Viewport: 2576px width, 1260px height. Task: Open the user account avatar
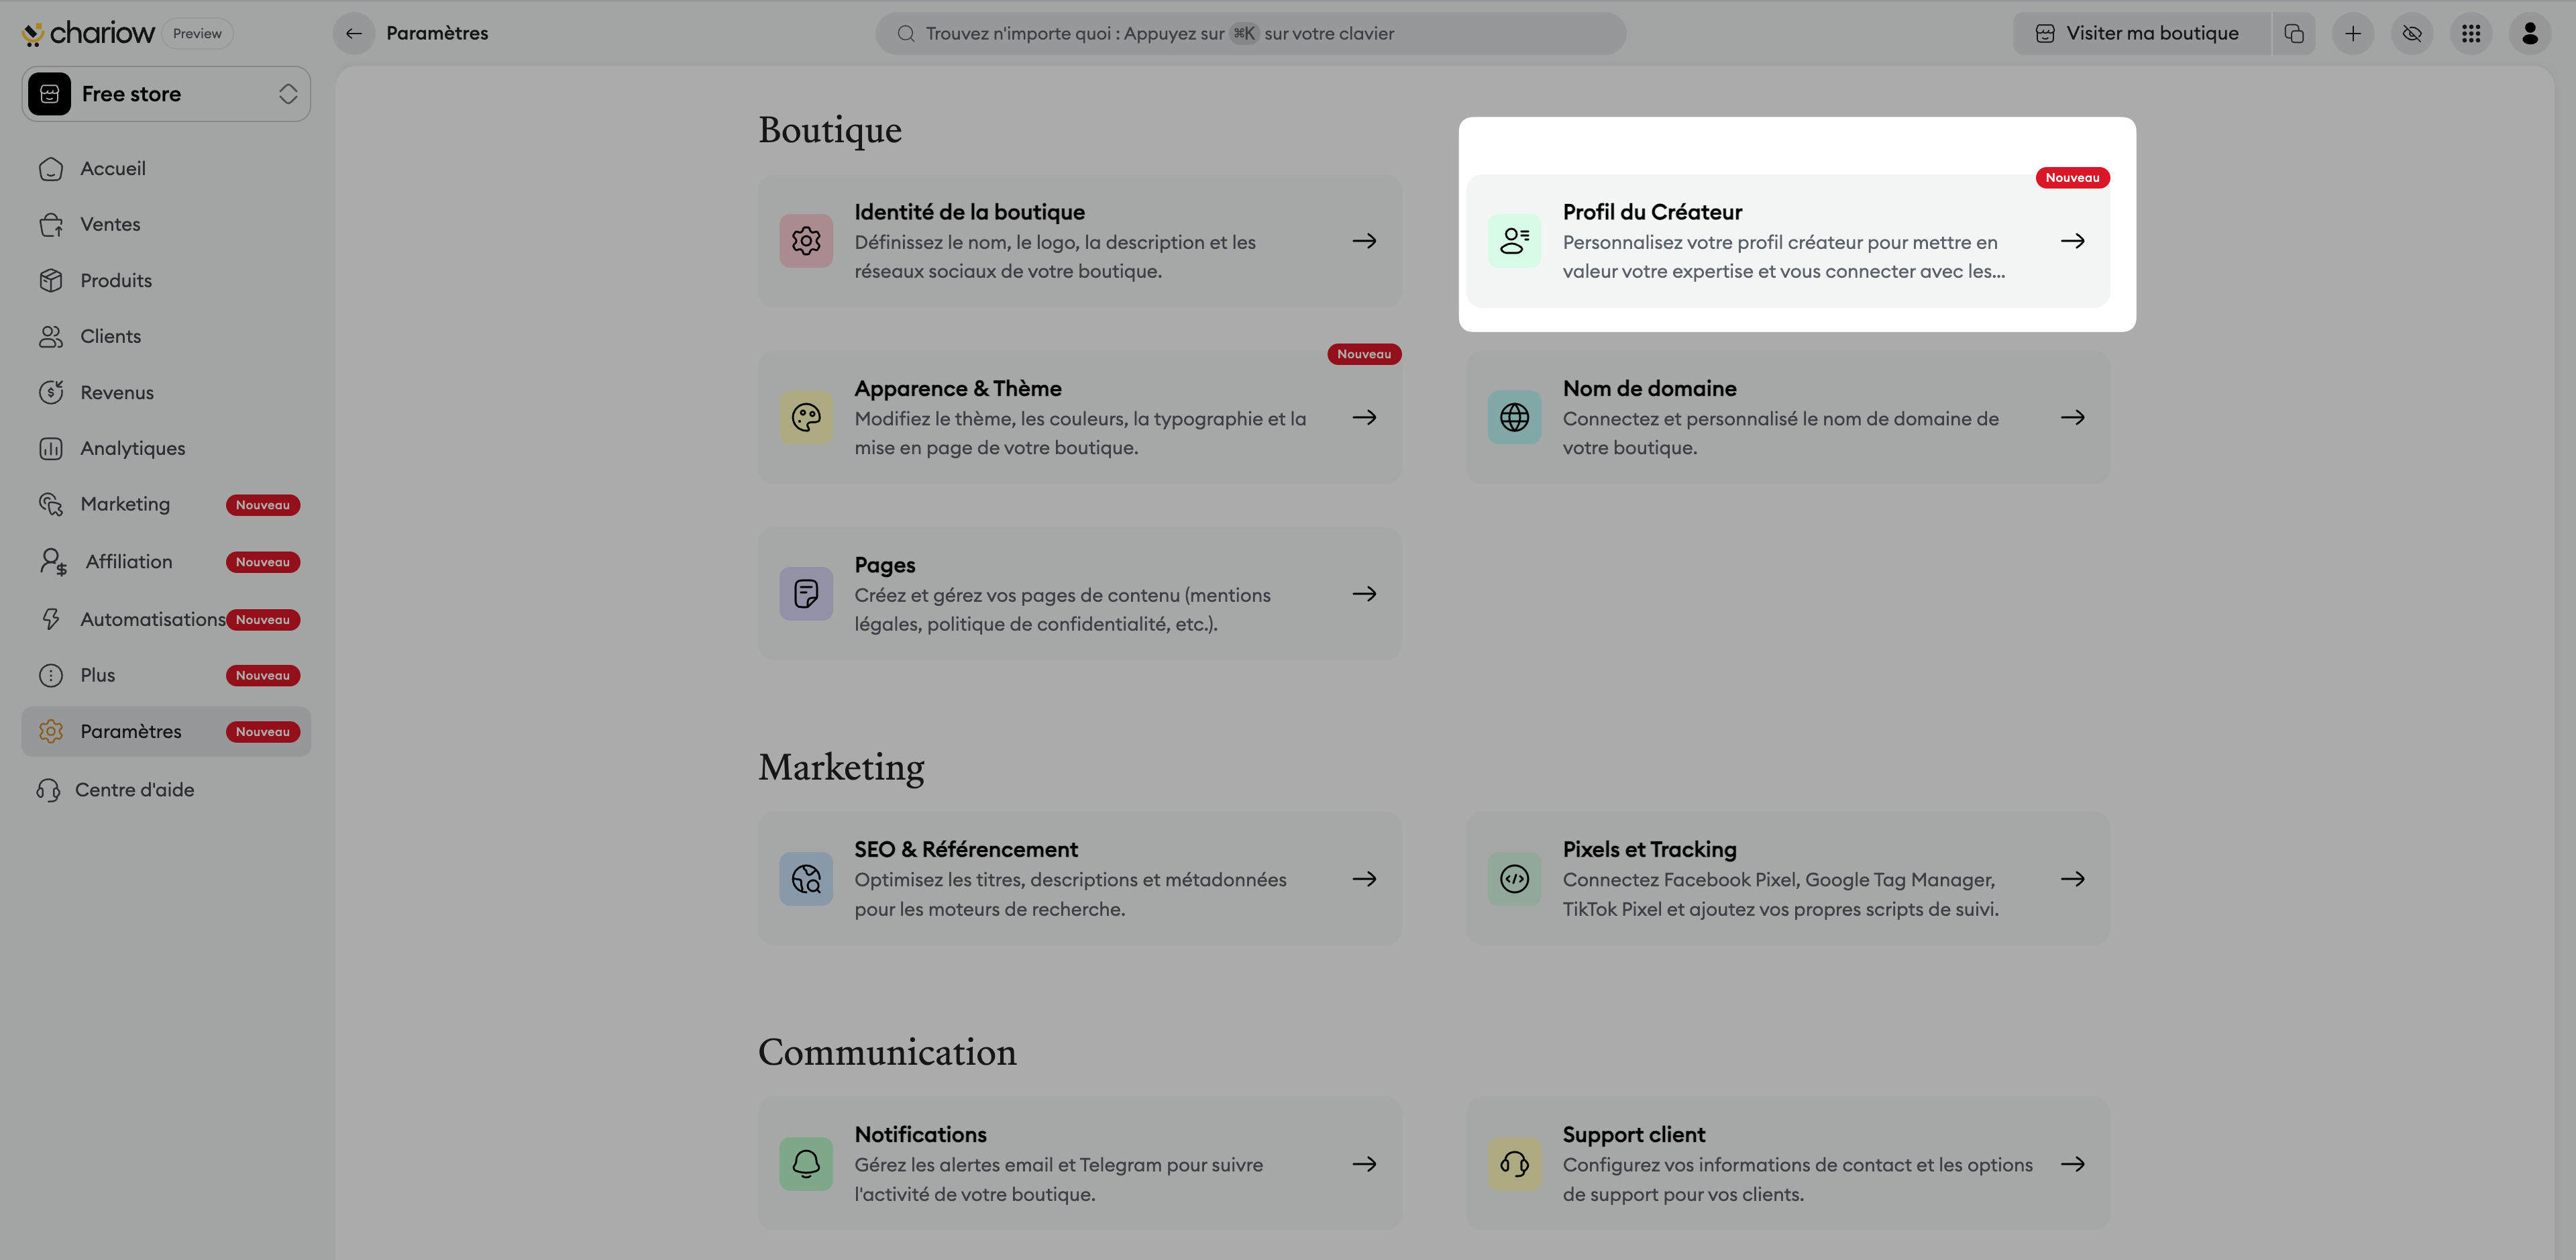[2529, 33]
